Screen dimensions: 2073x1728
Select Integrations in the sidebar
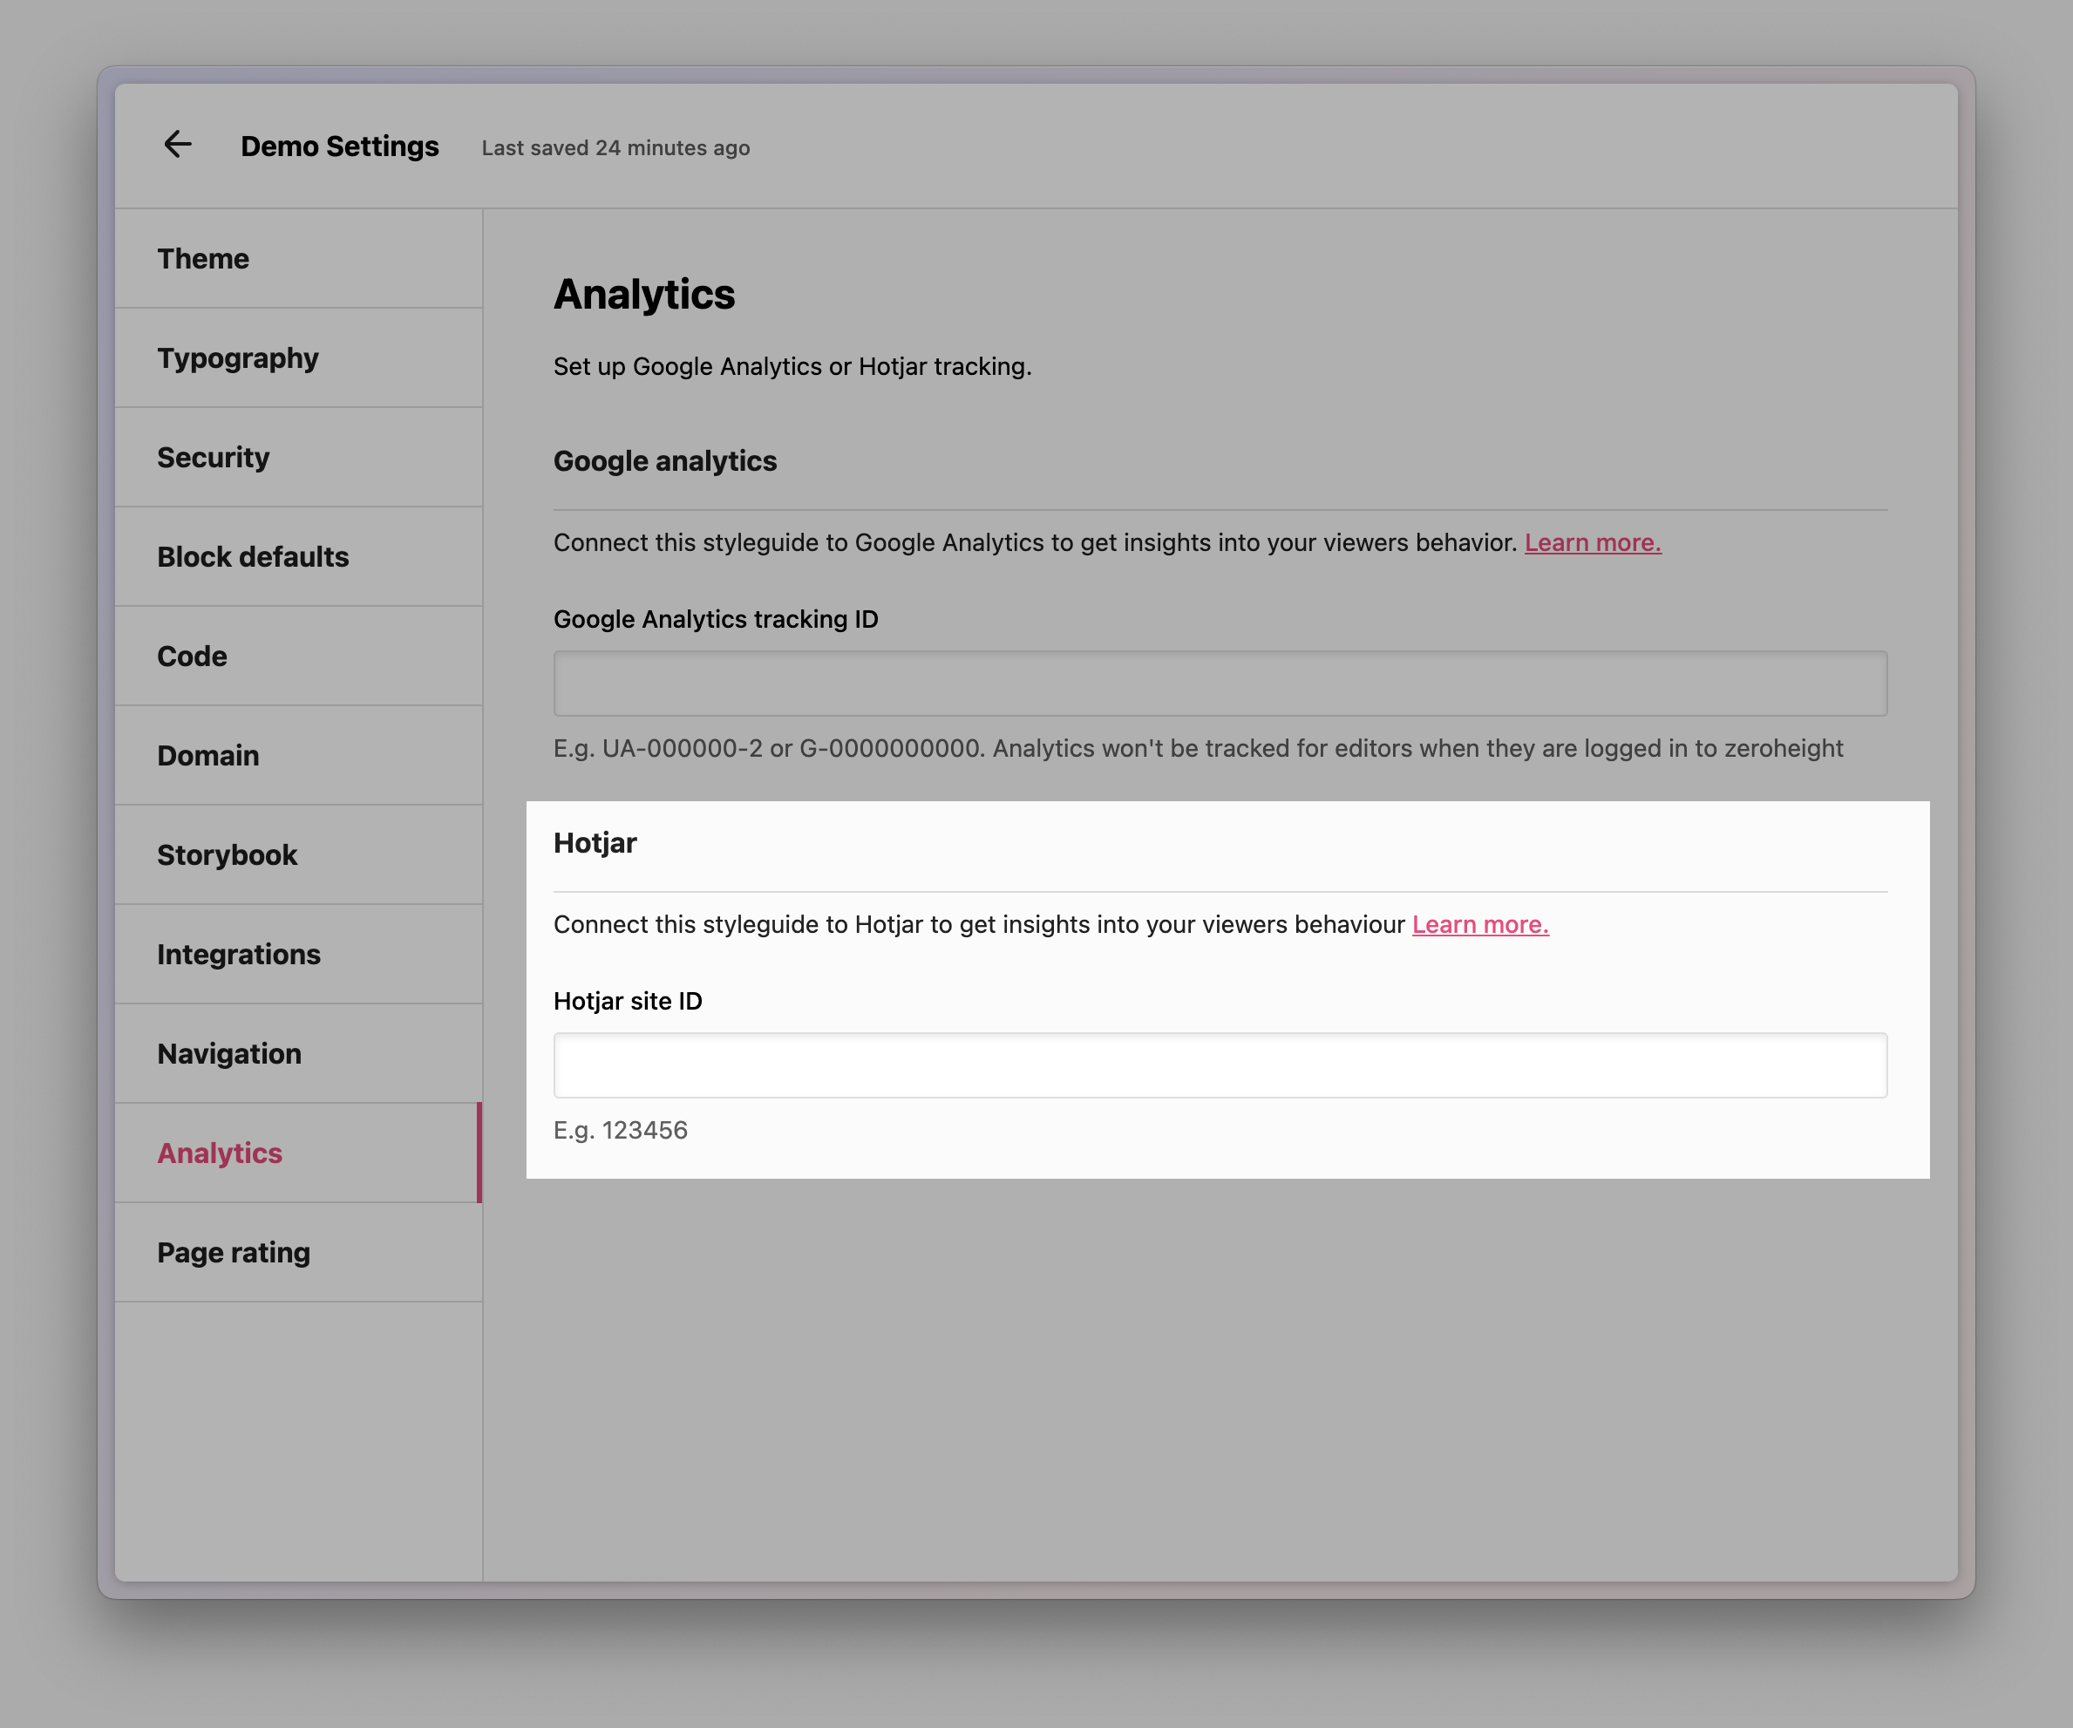(x=298, y=955)
